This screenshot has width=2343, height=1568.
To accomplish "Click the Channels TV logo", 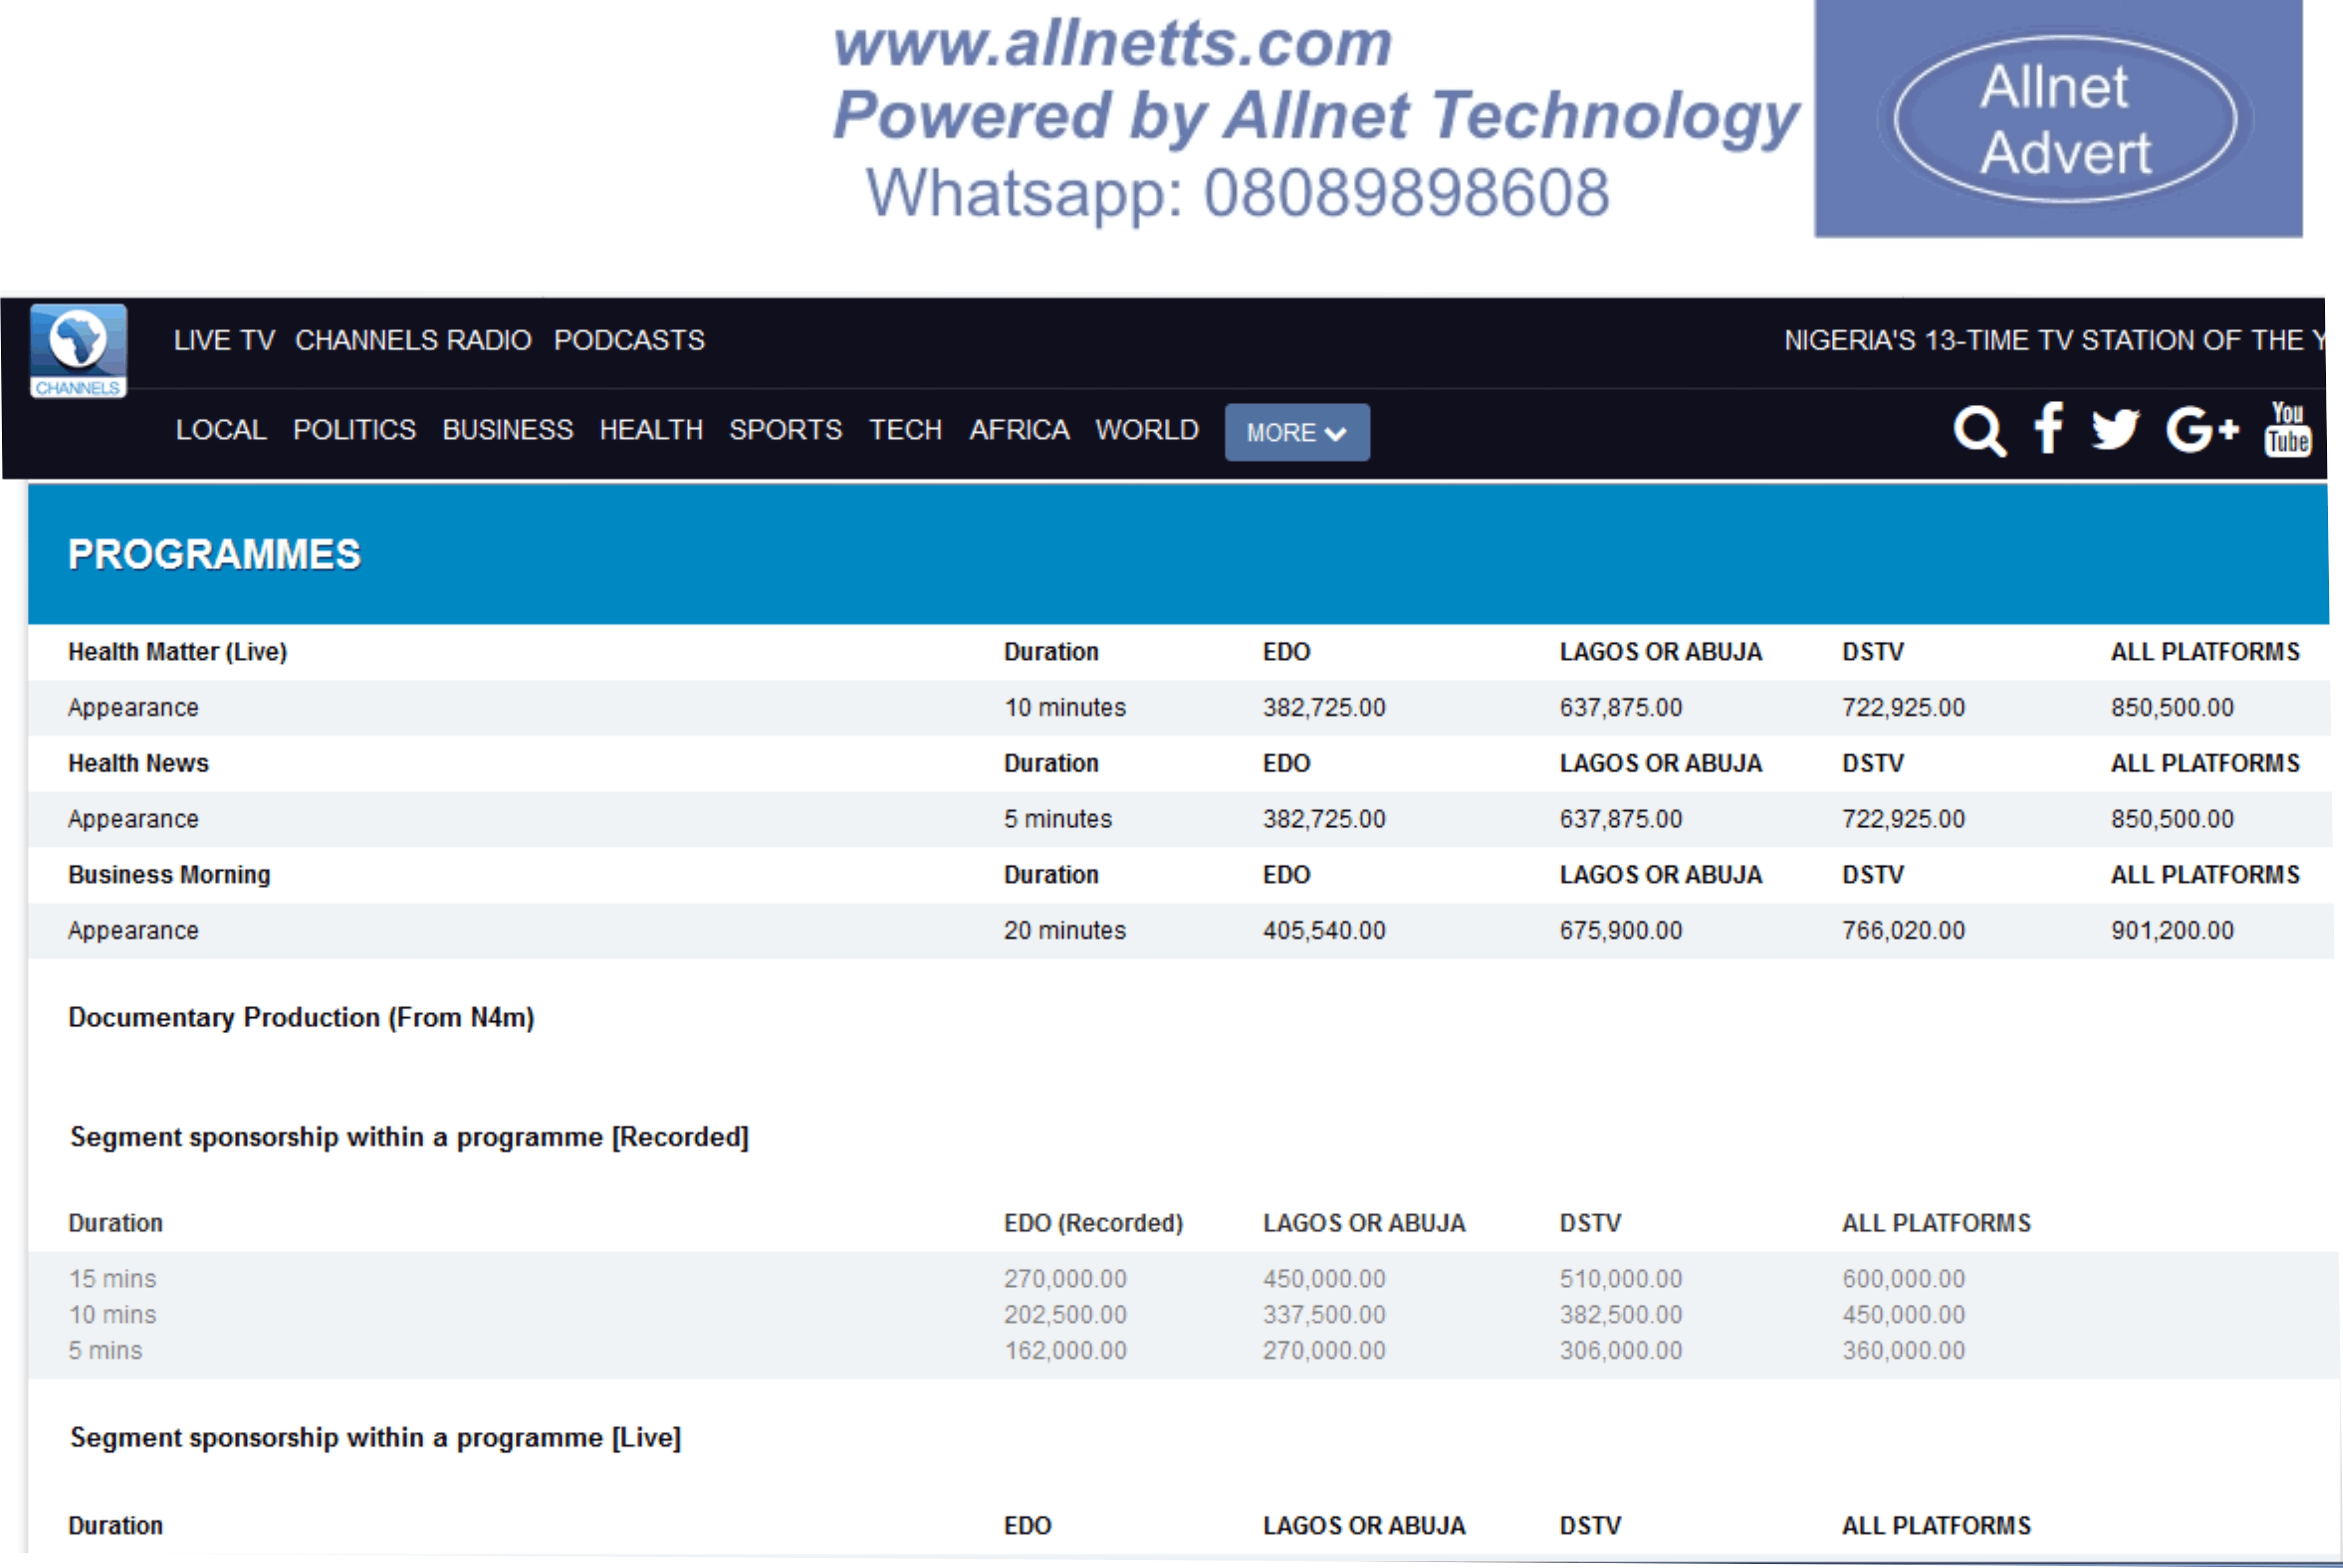I will pos(78,351).
